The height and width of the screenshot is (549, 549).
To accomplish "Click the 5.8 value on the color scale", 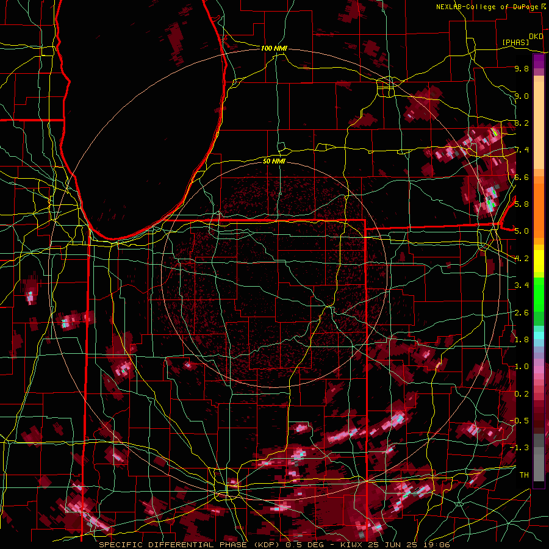I will [x=522, y=204].
